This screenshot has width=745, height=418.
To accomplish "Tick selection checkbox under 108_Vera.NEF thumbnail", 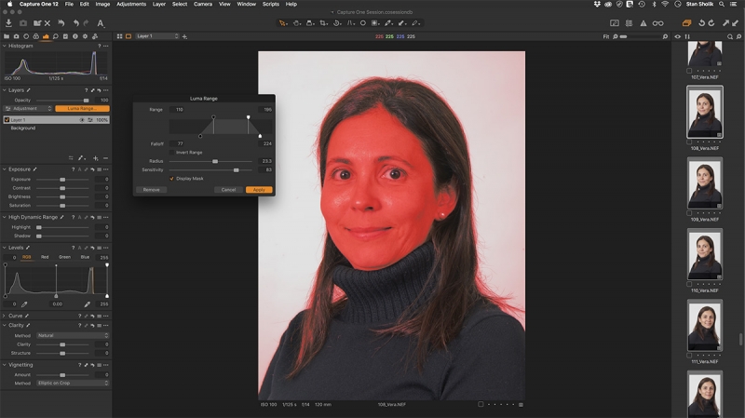I will click(689, 142).
